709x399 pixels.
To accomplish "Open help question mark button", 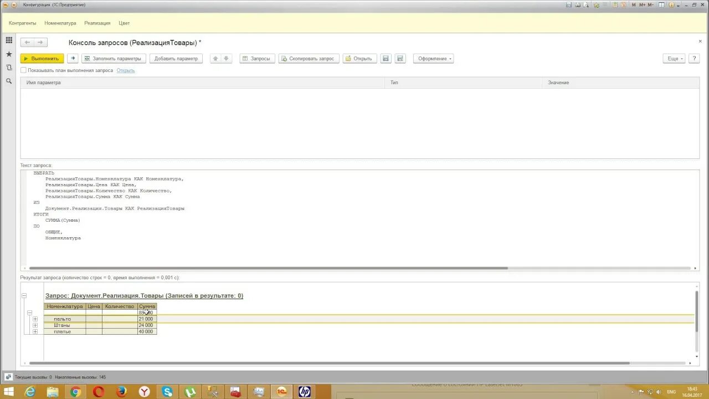I will tap(693, 58).
